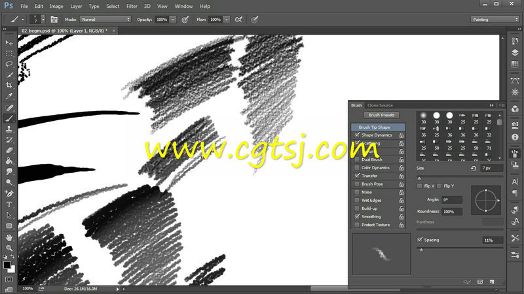
Task: Open the Opacity value dropdown arrow
Action: pos(173,20)
